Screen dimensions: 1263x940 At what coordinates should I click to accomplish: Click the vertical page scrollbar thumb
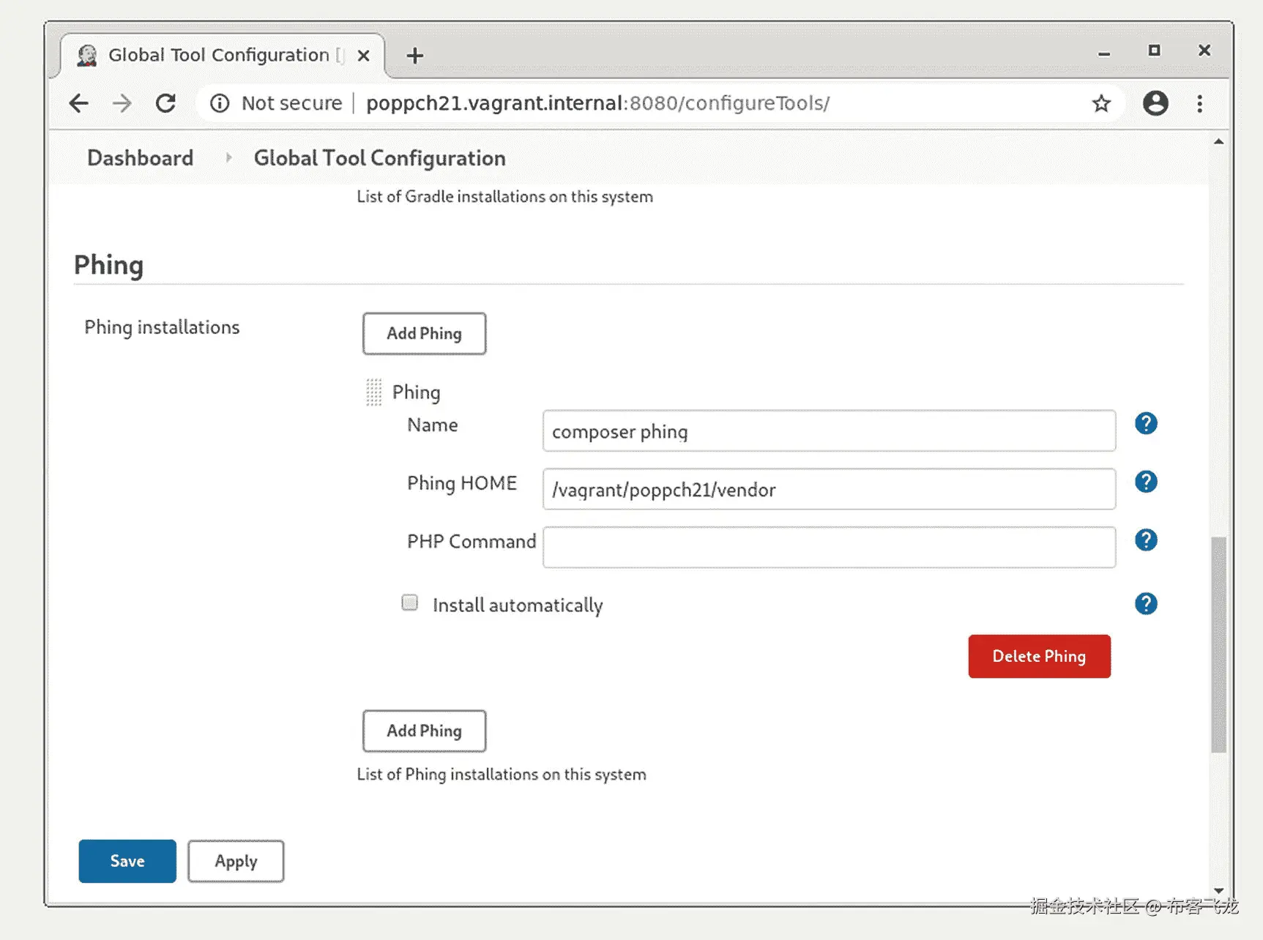(x=1218, y=644)
